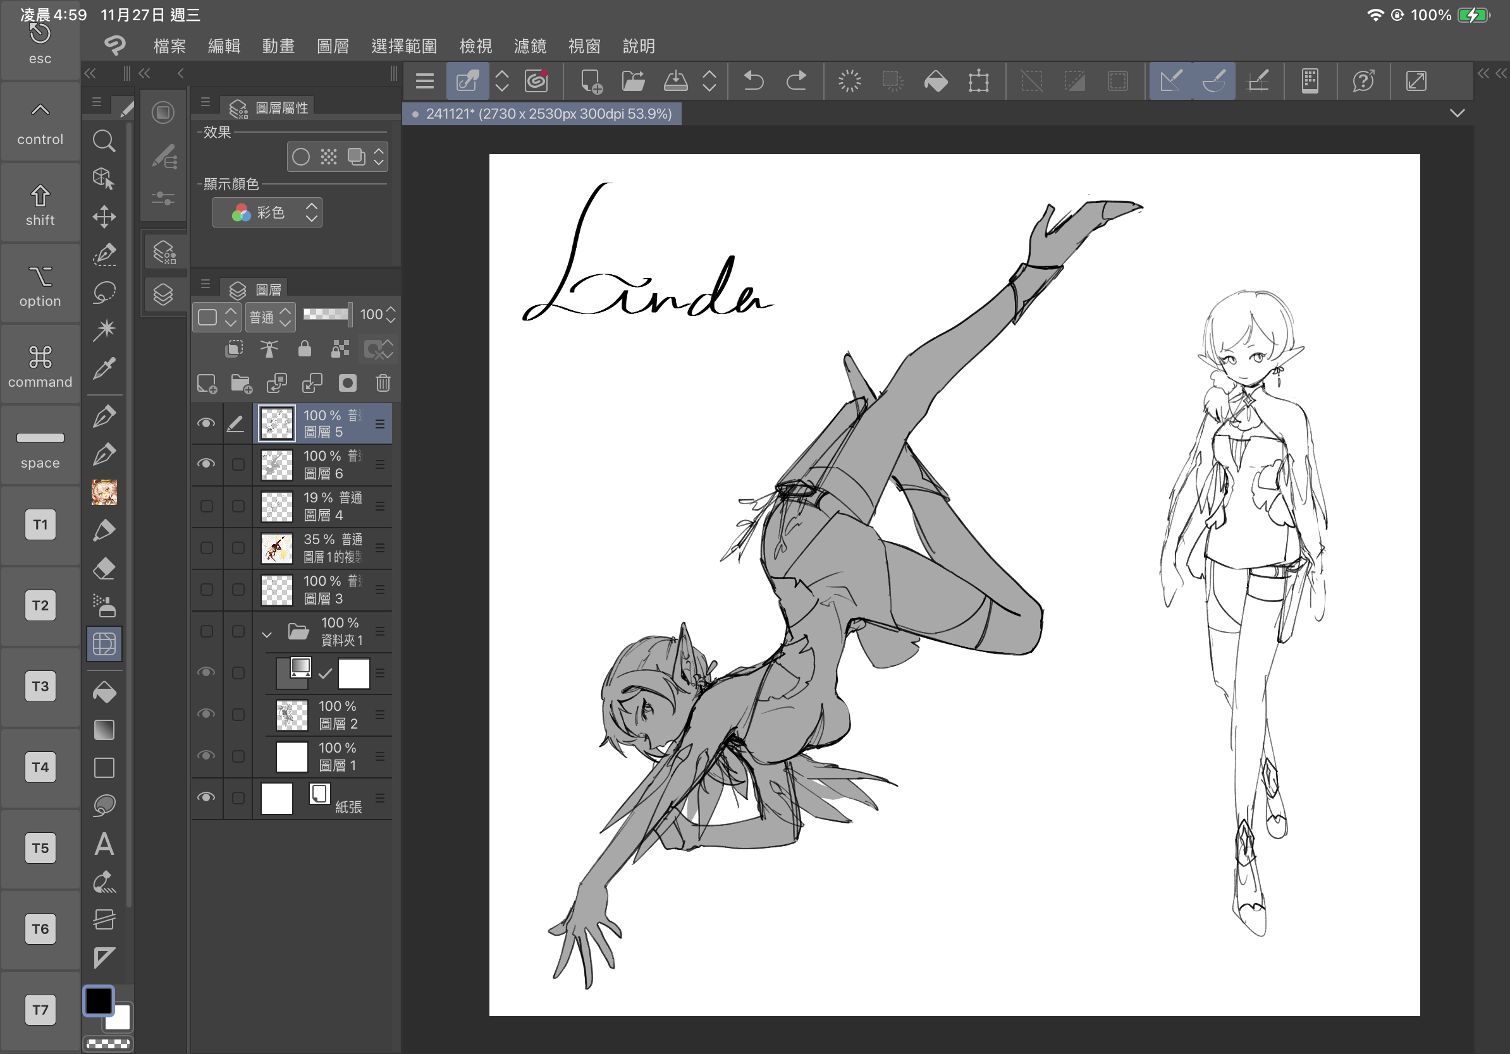
Task: Show 圖層 4 visibility box
Action: pyautogui.click(x=206, y=506)
